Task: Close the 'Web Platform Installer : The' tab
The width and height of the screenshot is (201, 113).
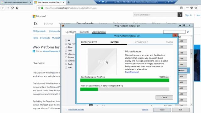Action: 63,3
